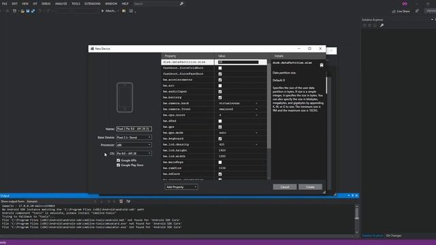Open the EDIT menu
Screen dimensions: 436x245
14,3
